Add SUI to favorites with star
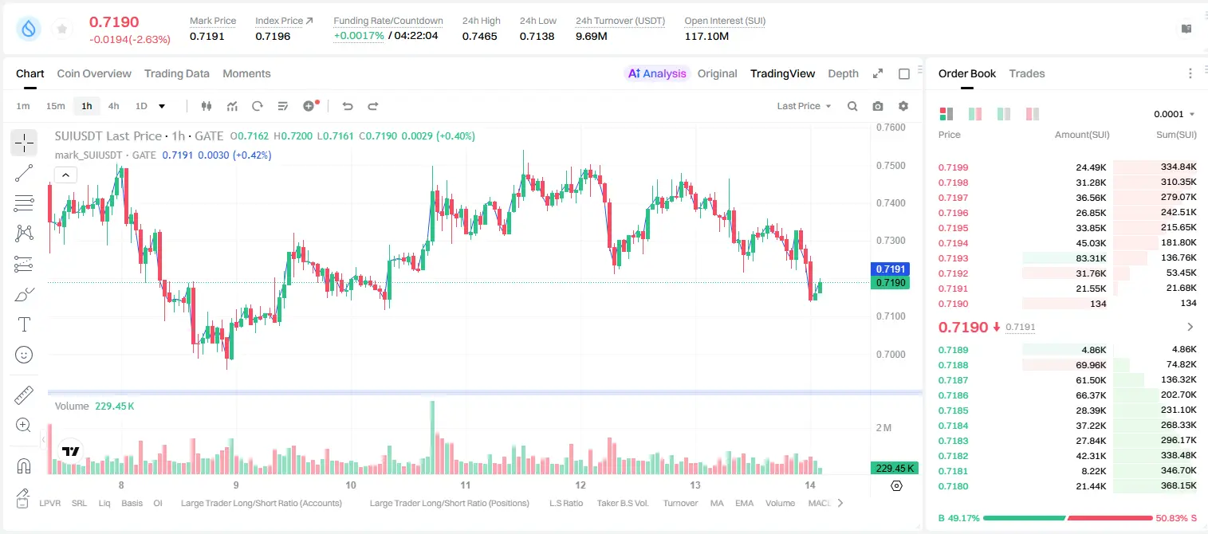1208x534 pixels. click(61, 29)
